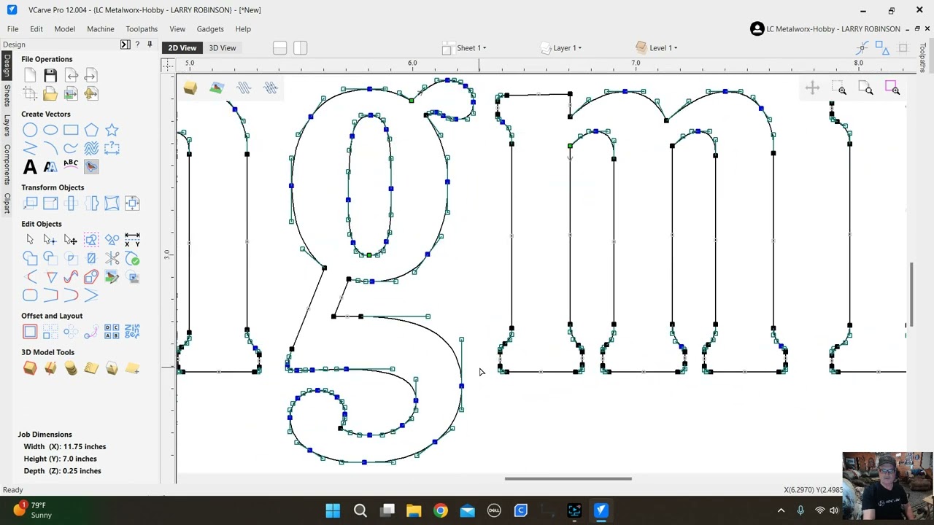This screenshot has height=525, width=934.
Task: Open the Level 1 dropdown
Action: [657, 48]
